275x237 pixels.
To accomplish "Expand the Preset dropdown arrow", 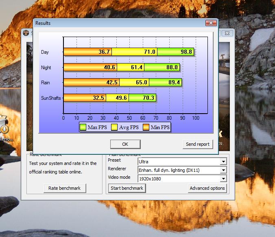I will click(223, 162).
